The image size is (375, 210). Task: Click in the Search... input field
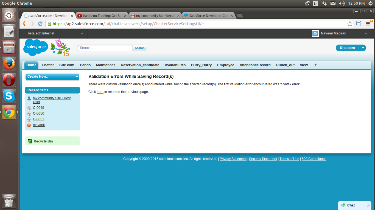point(105,48)
